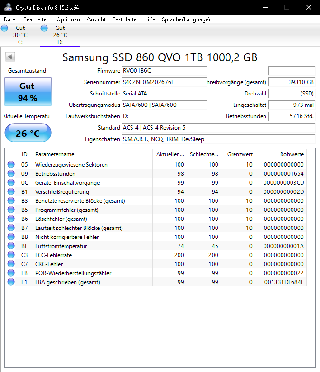The width and height of the screenshot is (320, 372).
Task: Select the C: drive status orb
Action: (4, 28)
